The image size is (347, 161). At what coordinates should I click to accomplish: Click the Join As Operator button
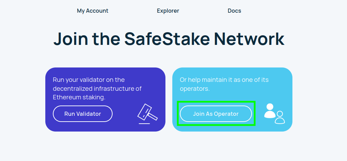(216, 114)
